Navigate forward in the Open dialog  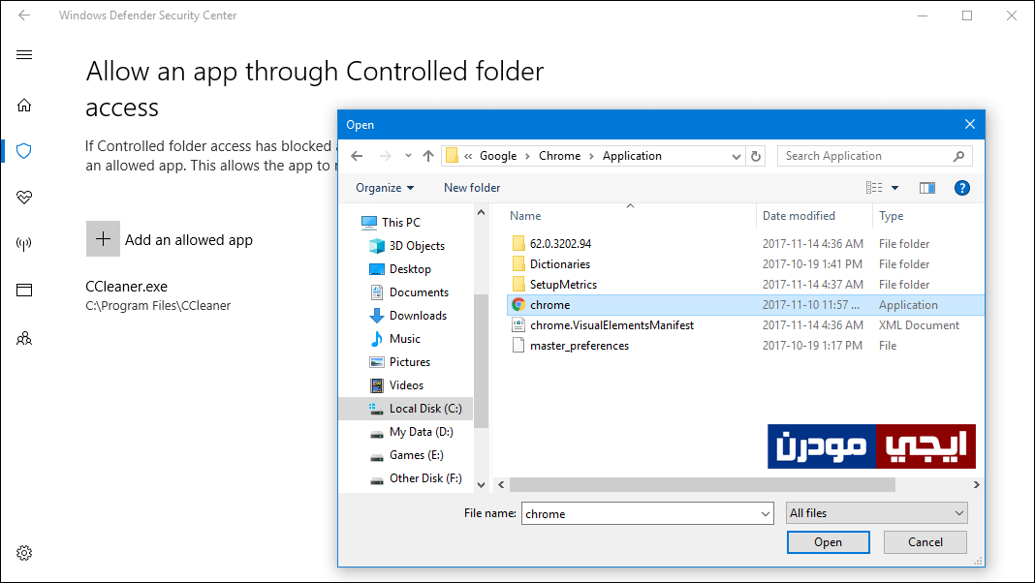386,156
